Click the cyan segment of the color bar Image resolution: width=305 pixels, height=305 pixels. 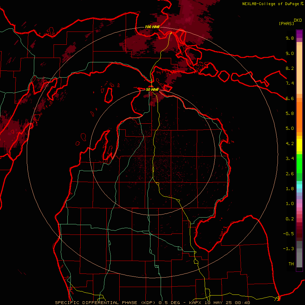tap(299, 186)
